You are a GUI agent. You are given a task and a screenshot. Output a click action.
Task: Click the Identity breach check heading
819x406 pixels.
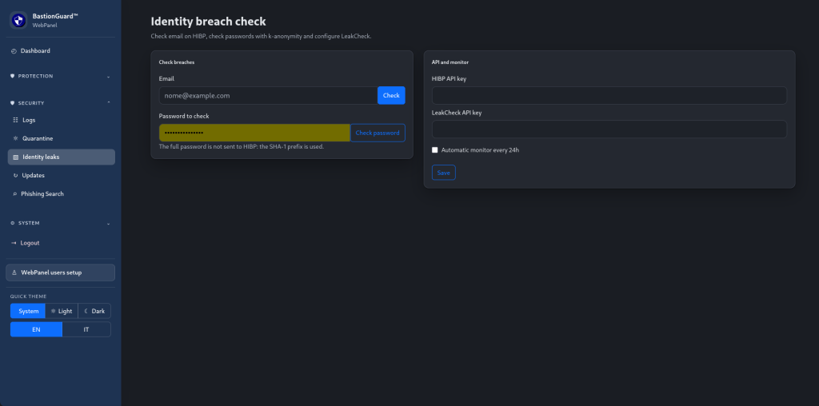tap(209, 22)
